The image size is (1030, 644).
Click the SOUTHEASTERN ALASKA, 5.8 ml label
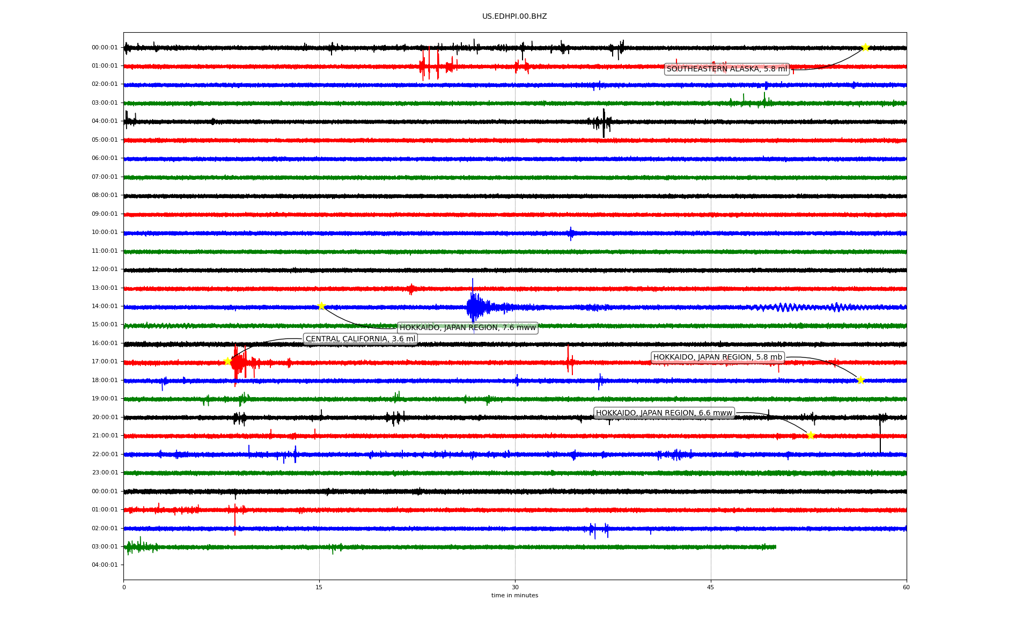[x=727, y=69]
